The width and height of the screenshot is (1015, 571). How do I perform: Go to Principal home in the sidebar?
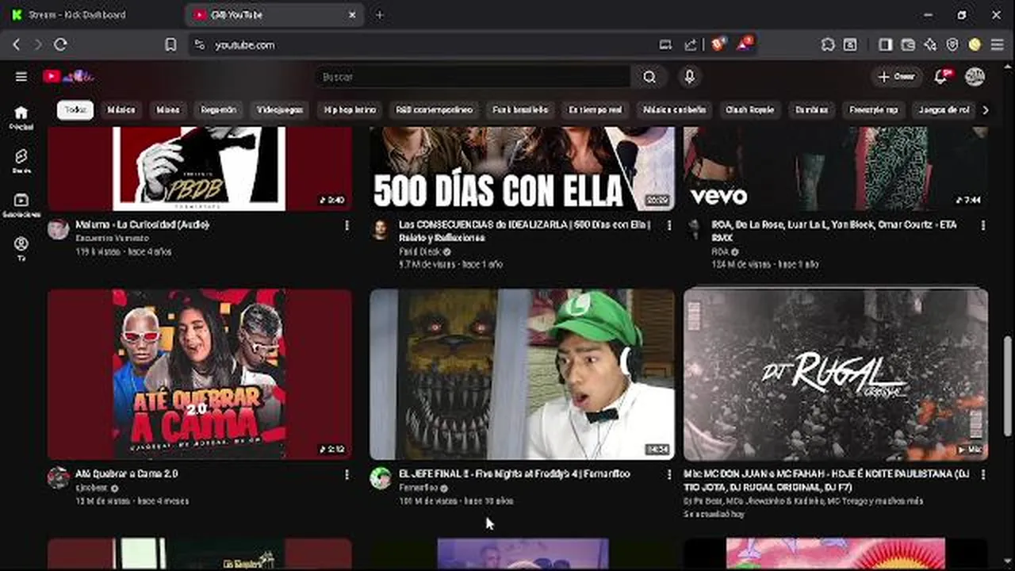tap(21, 117)
